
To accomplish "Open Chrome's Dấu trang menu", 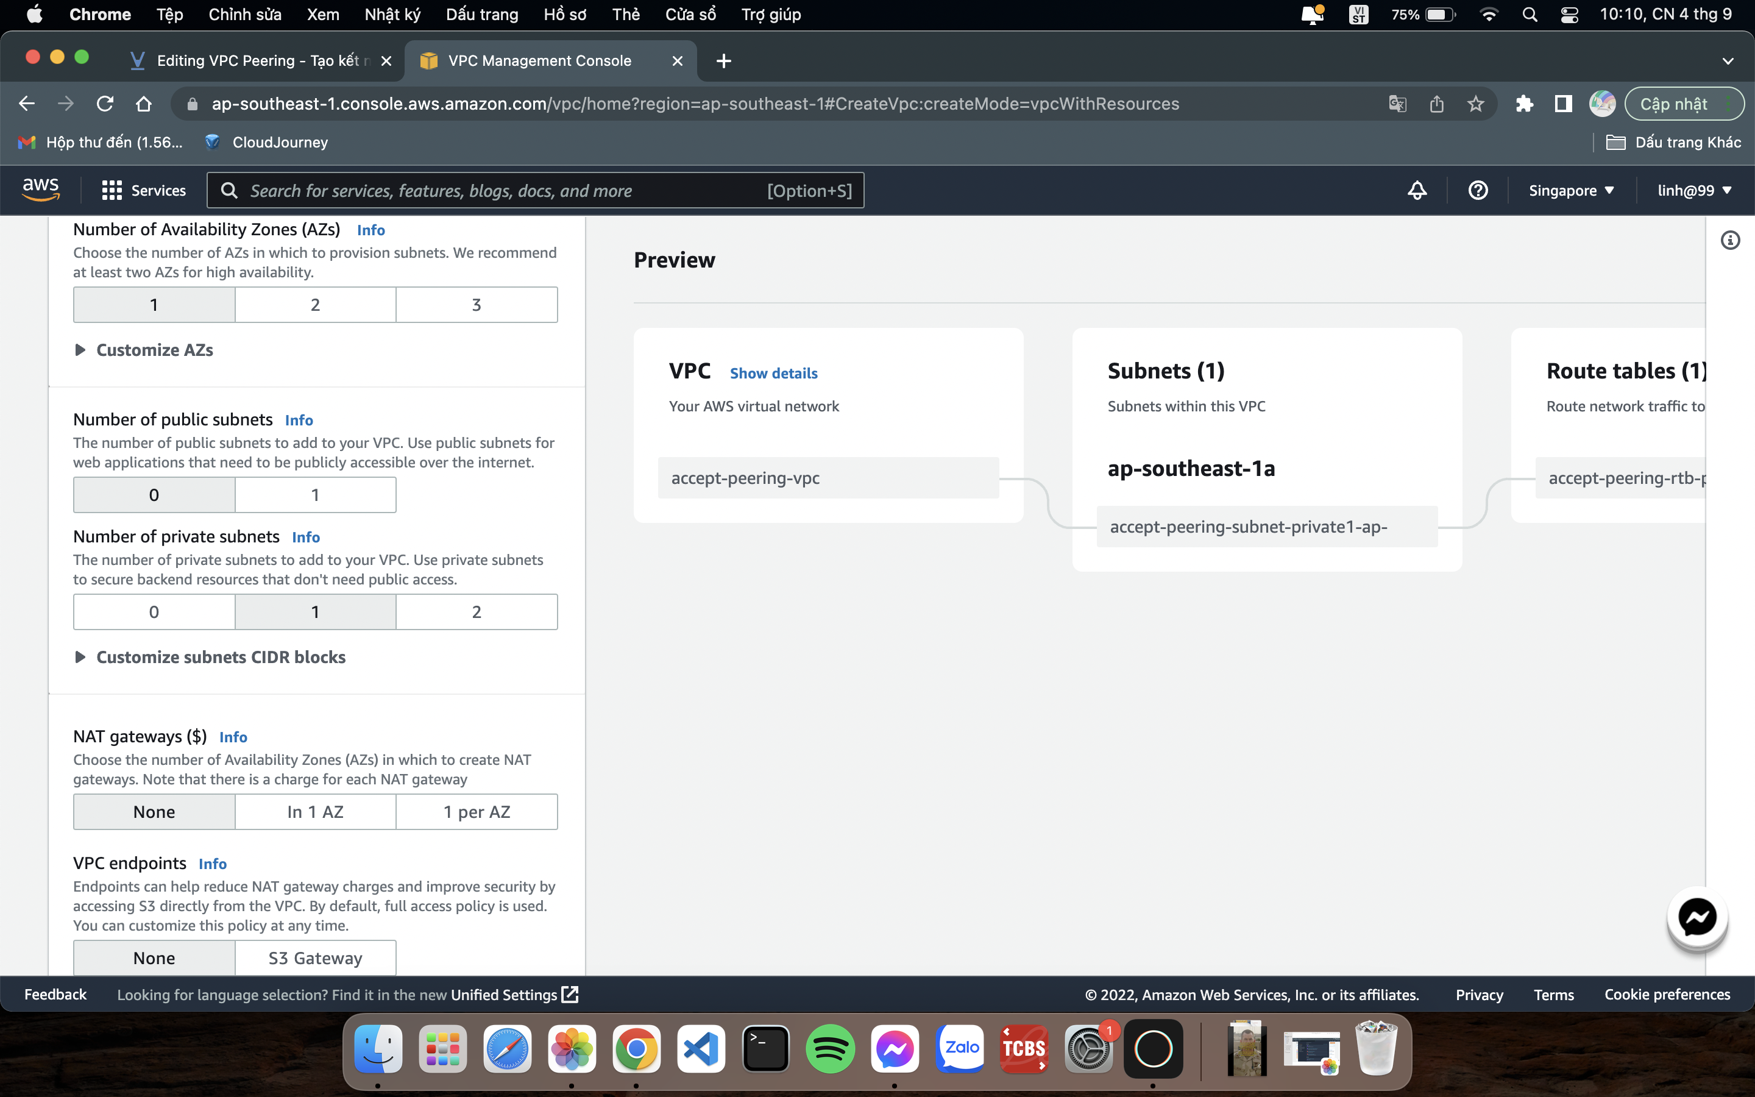I will 481,15.
